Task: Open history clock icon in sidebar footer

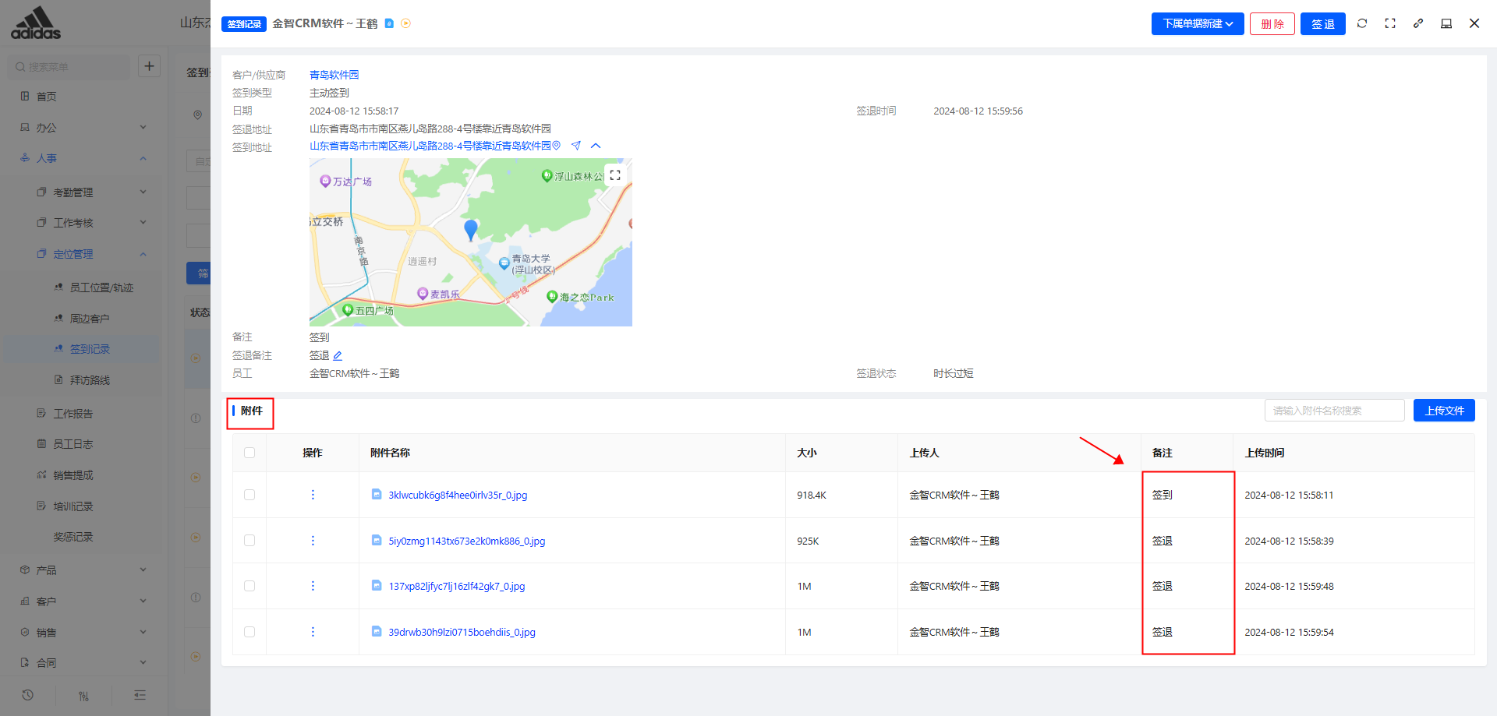Action: tap(28, 695)
